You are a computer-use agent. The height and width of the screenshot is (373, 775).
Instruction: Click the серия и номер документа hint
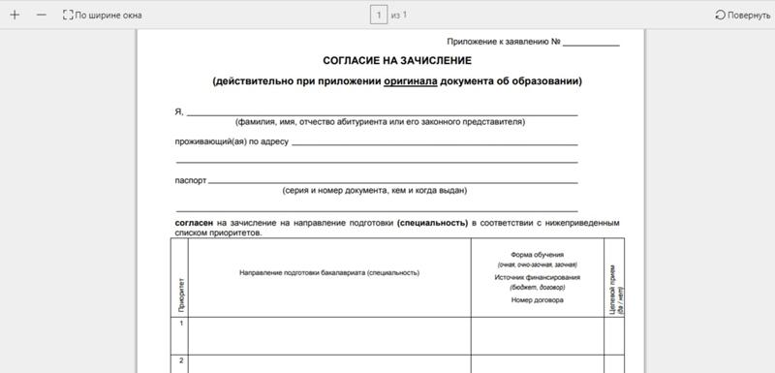tap(374, 190)
